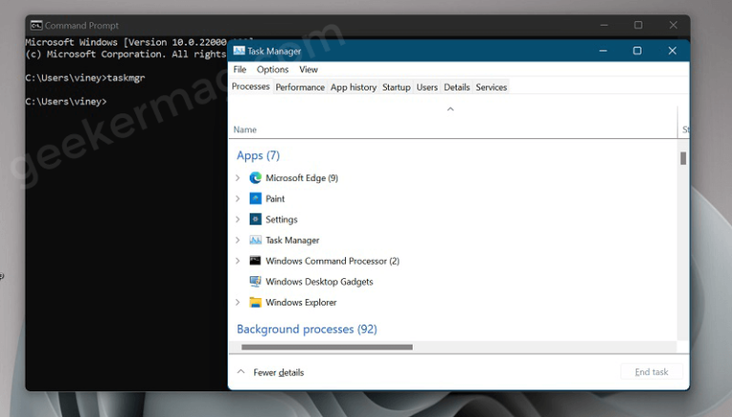This screenshot has width=732, height=417.
Task: Maximize the Command Prompt window
Action: (639, 25)
